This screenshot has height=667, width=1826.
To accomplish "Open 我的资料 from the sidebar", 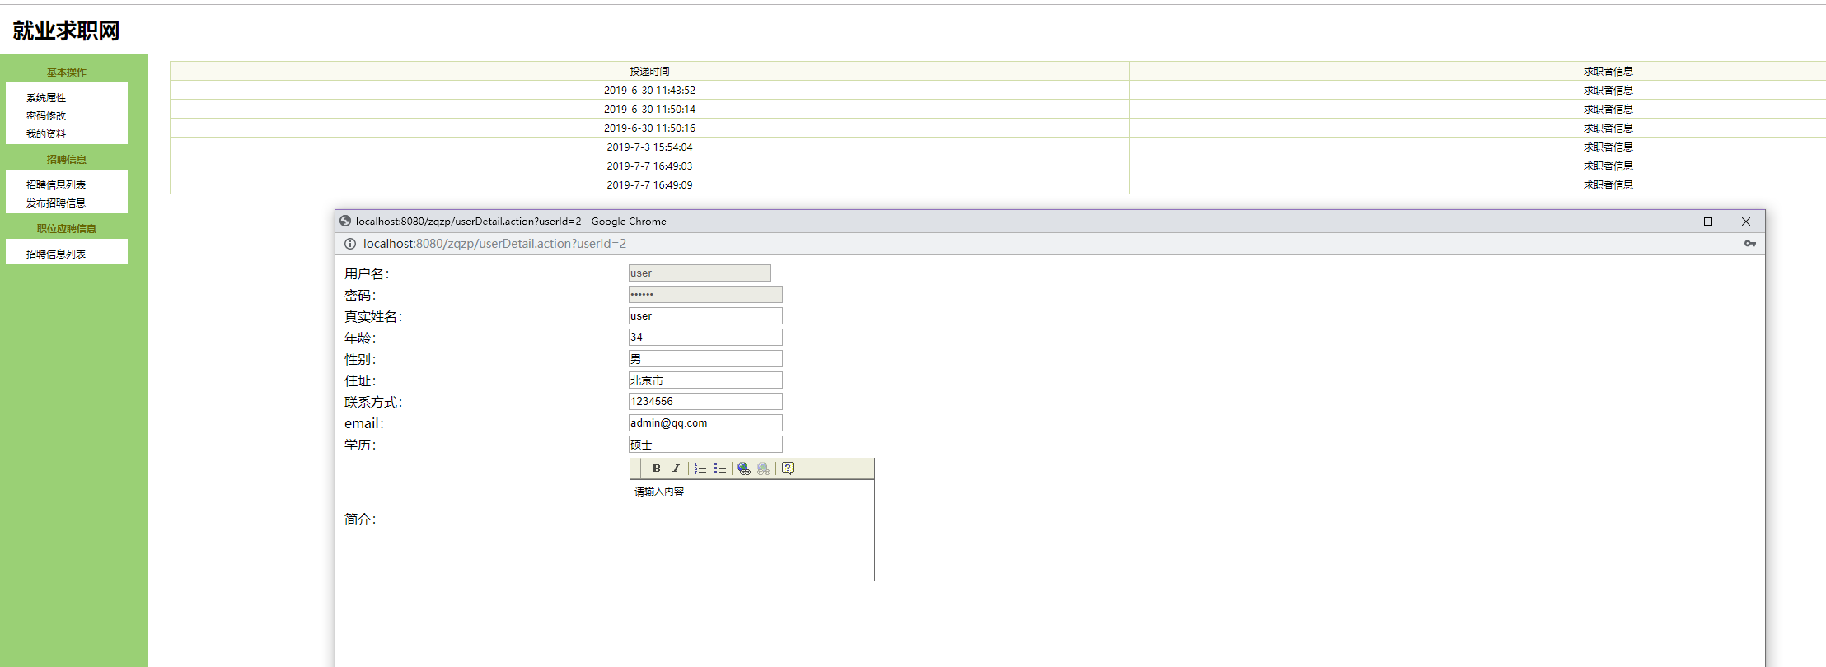I will (x=46, y=134).
